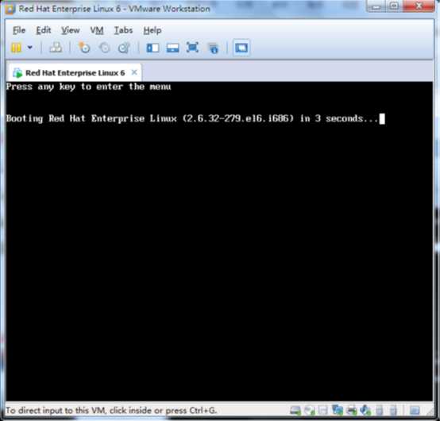Viewport: 440px width, 421px height.
Task: Close the VMware Workstation window
Action: coord(419,6)
